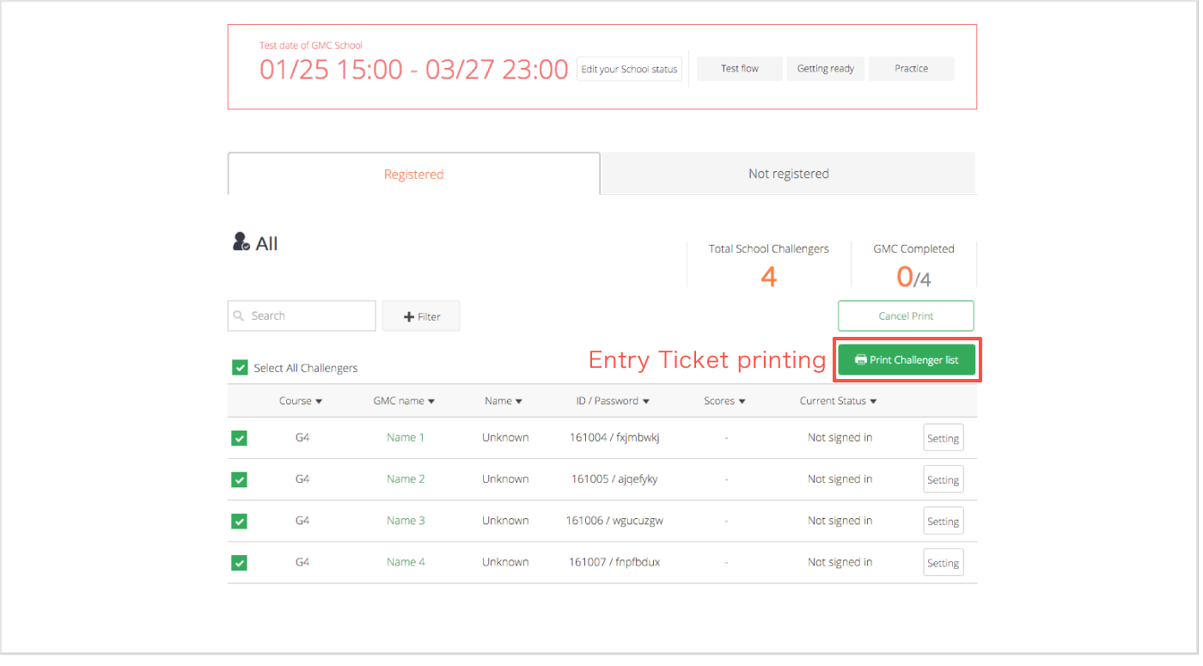Click the ID text 161004 / fxjmbwkj
The image size is (1203, 666).
point(614,437)
